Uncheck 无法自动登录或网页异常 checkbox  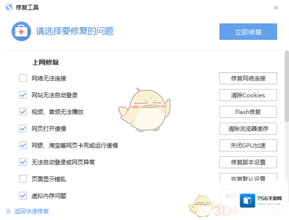23,162
